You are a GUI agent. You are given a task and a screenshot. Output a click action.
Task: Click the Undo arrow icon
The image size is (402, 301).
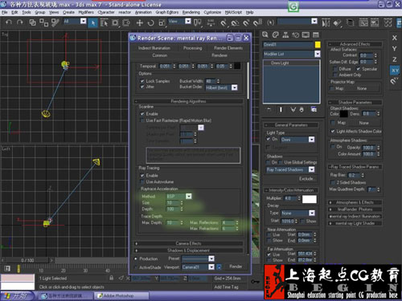tap(9, 22)
